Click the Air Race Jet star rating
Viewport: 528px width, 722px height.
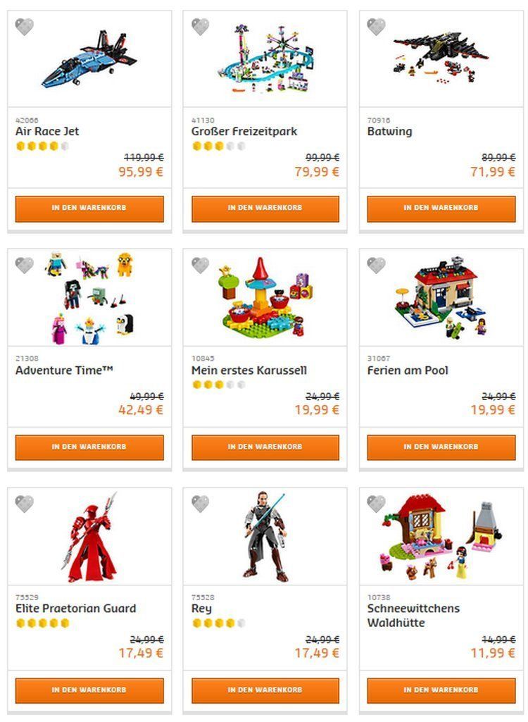(x=42, y=147)
